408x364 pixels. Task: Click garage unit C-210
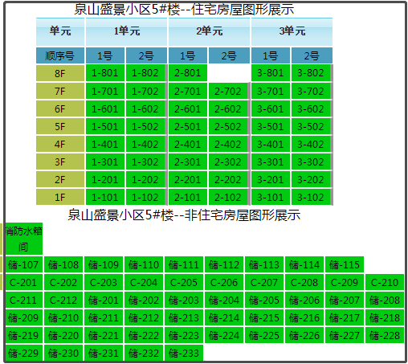click(x=385, y=282)
